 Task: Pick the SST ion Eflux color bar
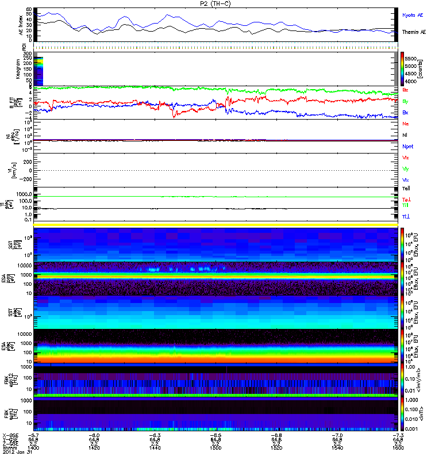(402, 245)
